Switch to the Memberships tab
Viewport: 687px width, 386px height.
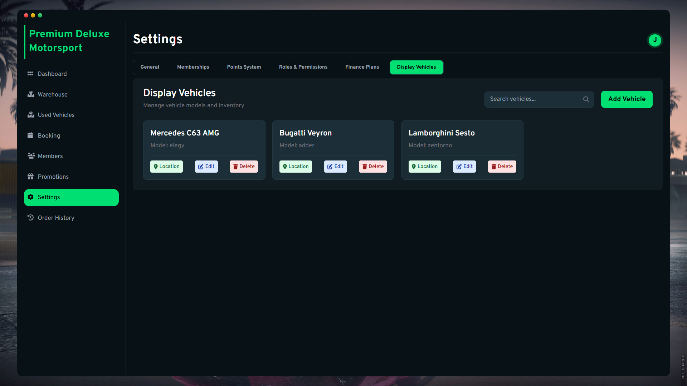pos(193,67)
